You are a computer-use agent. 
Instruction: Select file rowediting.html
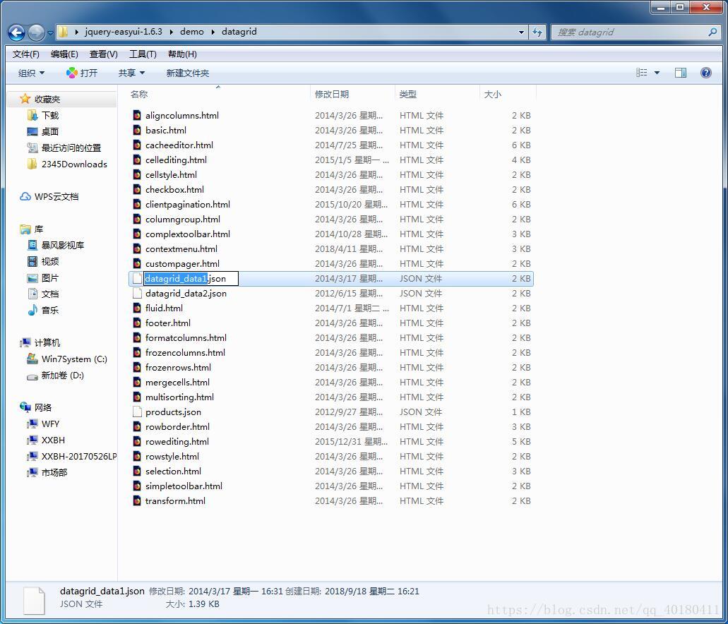pyautogui.click(x=177, y=442)
